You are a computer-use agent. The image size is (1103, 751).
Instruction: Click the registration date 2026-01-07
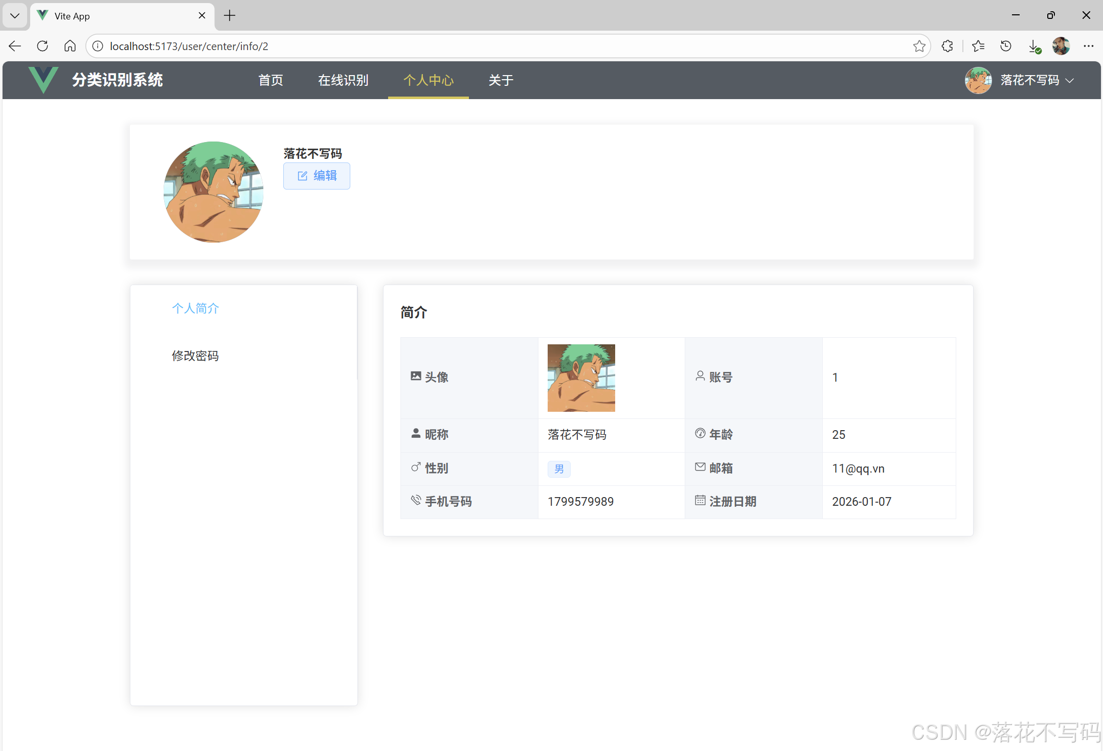862,502
